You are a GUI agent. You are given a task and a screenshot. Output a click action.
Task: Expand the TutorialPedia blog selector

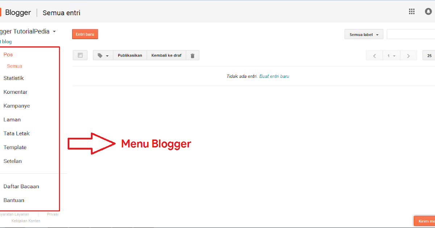pos(54,31)
